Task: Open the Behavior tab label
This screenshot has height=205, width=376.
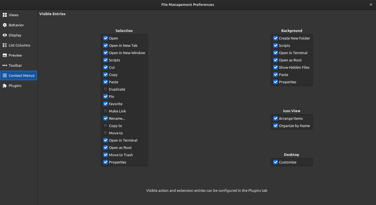Action: 16,25
